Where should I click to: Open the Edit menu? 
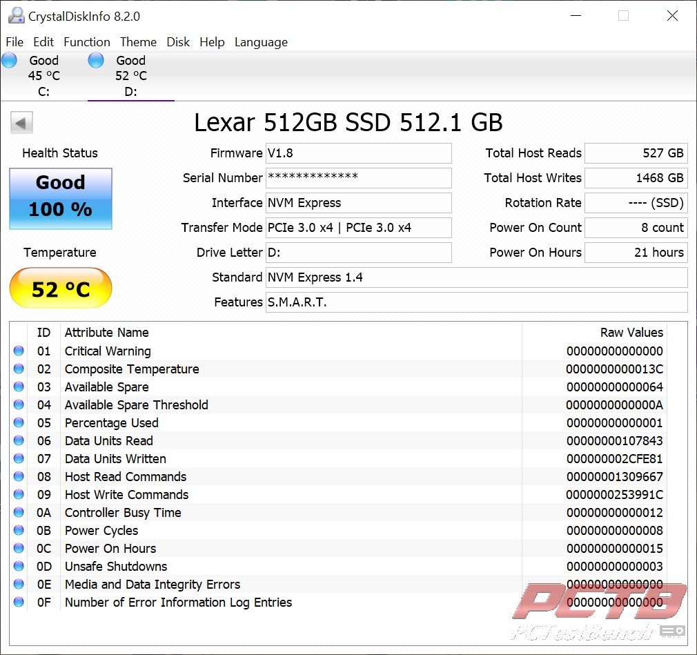[x=43, y=42]
